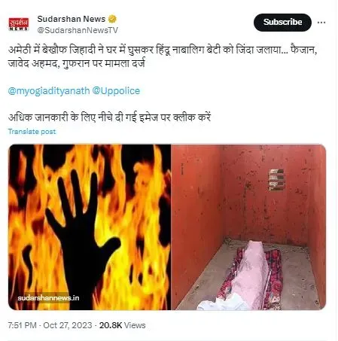
Task: Click the Subscribe button
Action: 282,23
